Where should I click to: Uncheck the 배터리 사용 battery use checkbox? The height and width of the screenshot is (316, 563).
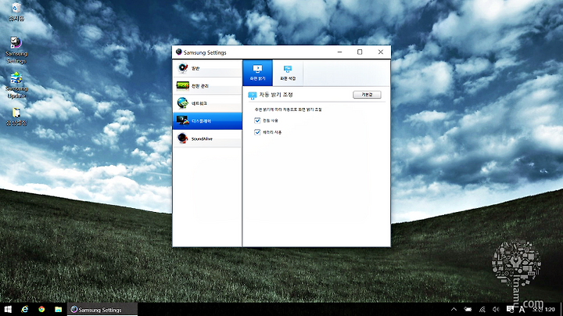[257, 132]
